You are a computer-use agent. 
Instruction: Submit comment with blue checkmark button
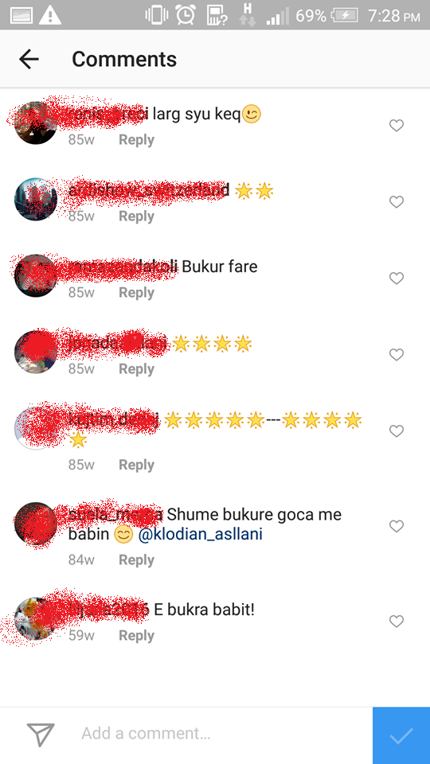pyautogui.click(x=401, y=735)
